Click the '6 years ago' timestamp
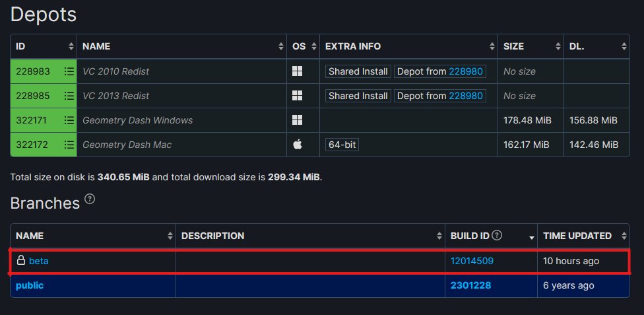This screenshot has height=315, width=644. [568, 285]
